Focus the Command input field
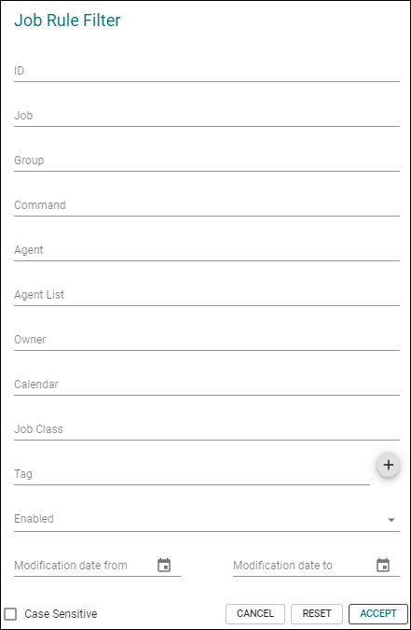The image size is (411, 630). [x=207, y=205]
